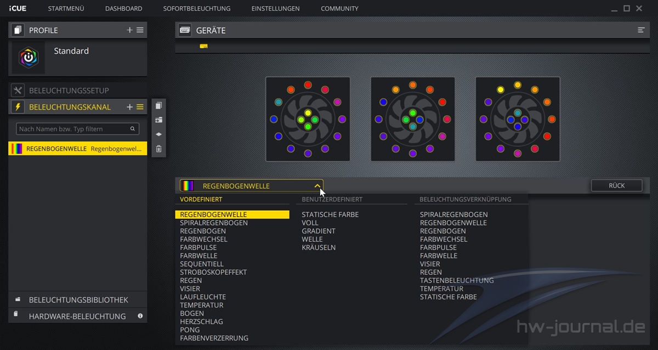The image size is (658, 350).
Task: Open Einstellungen in top menu
Action: pyautogui.click(x=275, y=8)
